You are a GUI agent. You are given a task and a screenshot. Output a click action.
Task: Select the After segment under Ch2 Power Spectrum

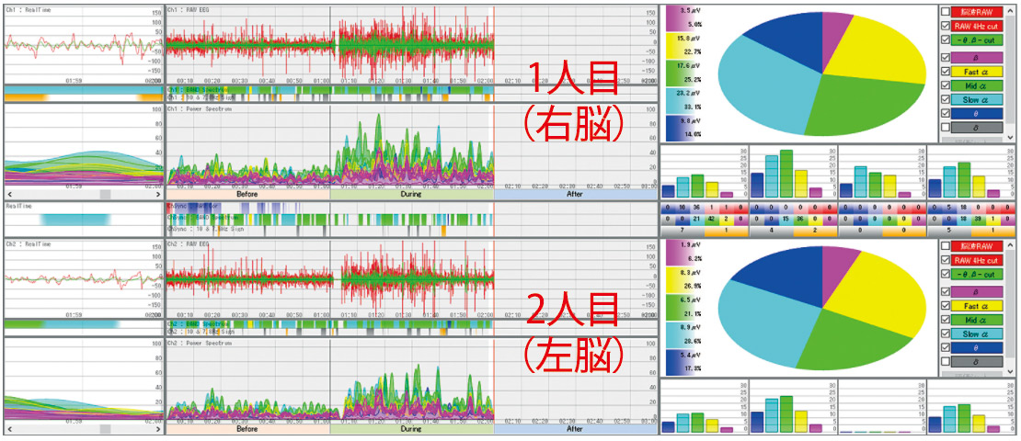(575, 429)
